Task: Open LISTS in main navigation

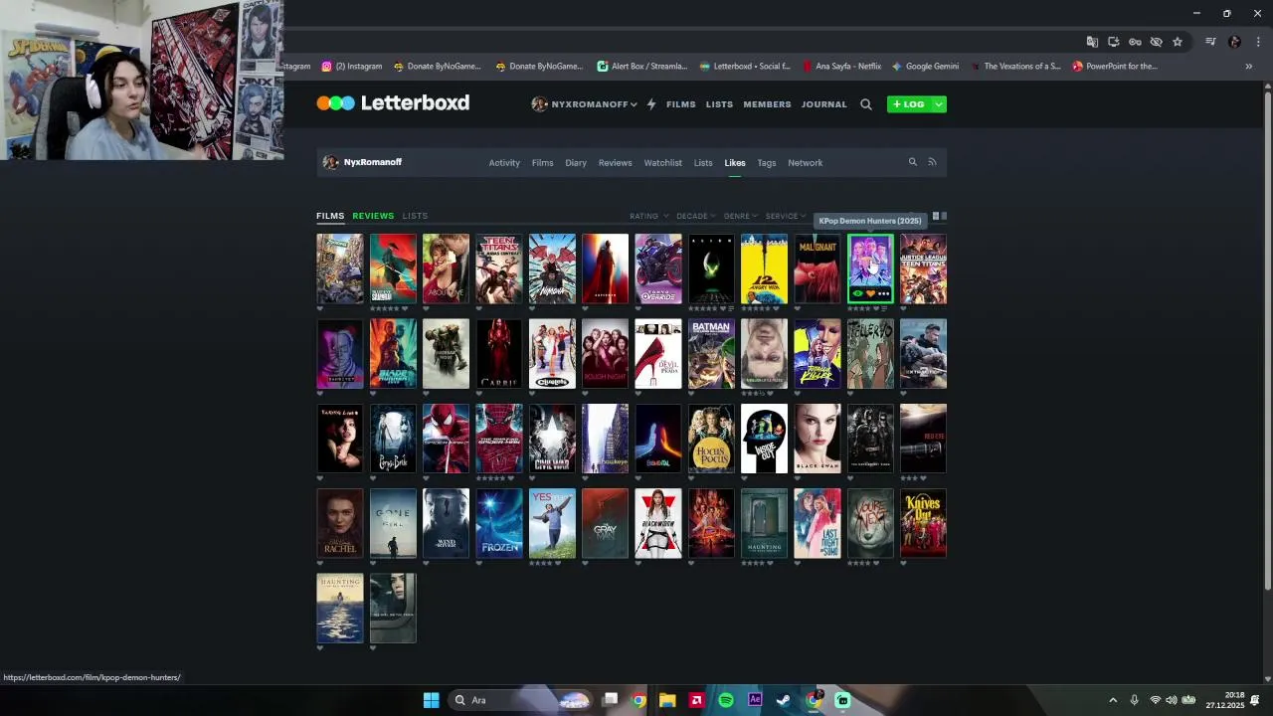Action: coord(720,104)
